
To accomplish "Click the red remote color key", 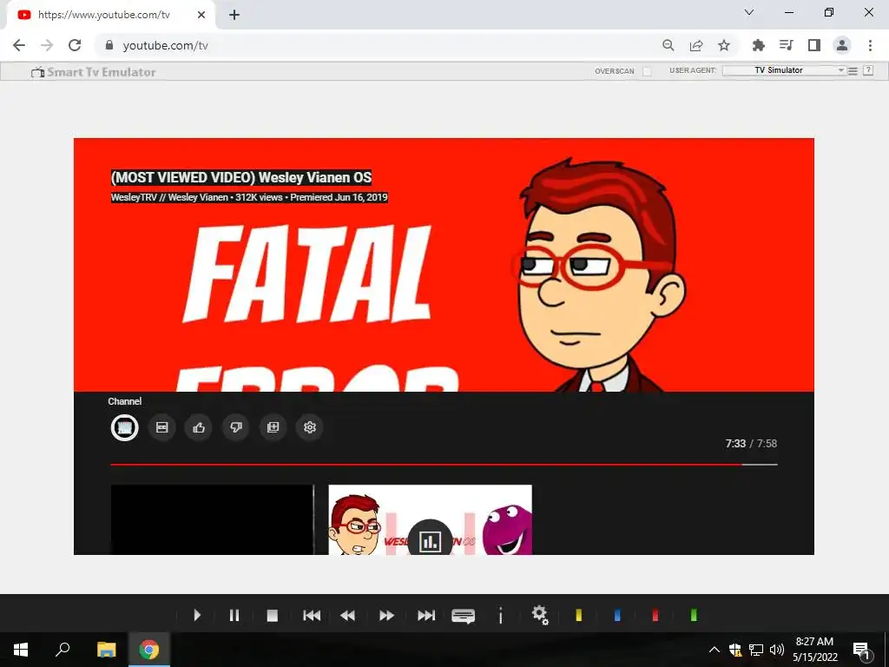I will (655, 615).
